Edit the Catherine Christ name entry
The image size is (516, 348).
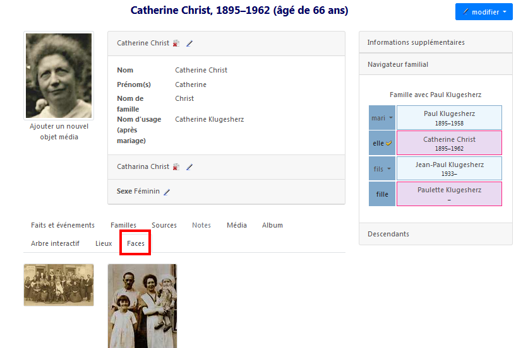coord(189,43)
